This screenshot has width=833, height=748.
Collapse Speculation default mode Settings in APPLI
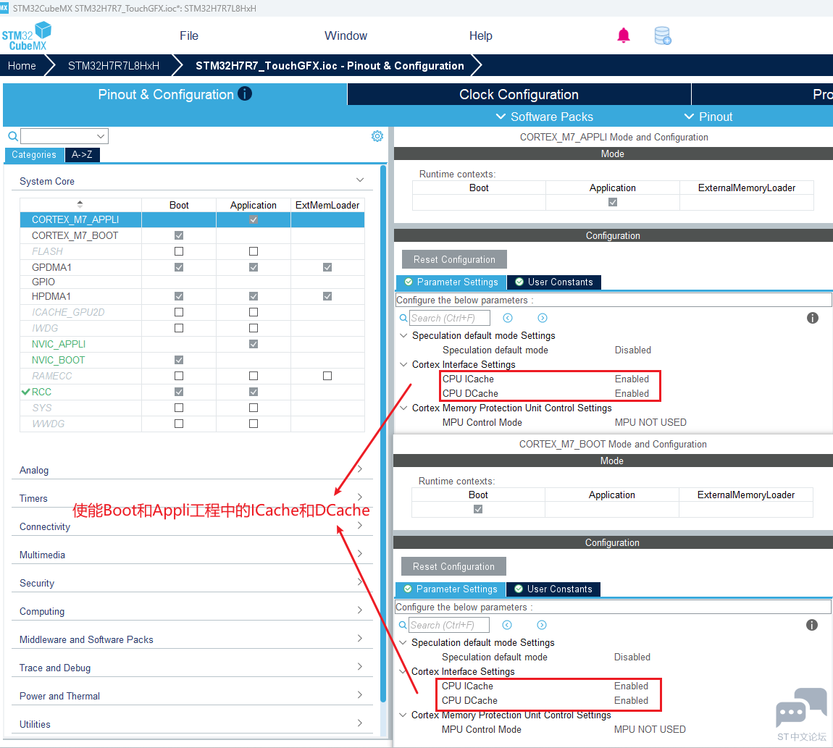[x=403, y=336]
